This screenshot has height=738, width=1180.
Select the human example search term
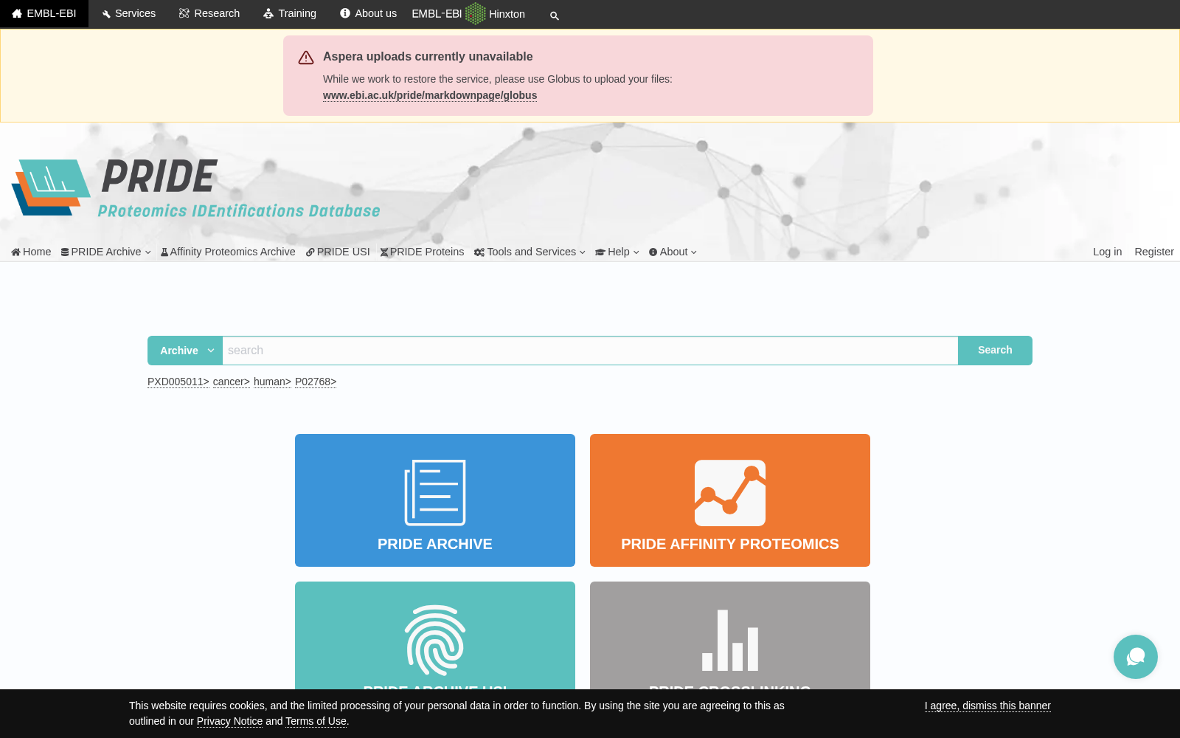[272, 382]
